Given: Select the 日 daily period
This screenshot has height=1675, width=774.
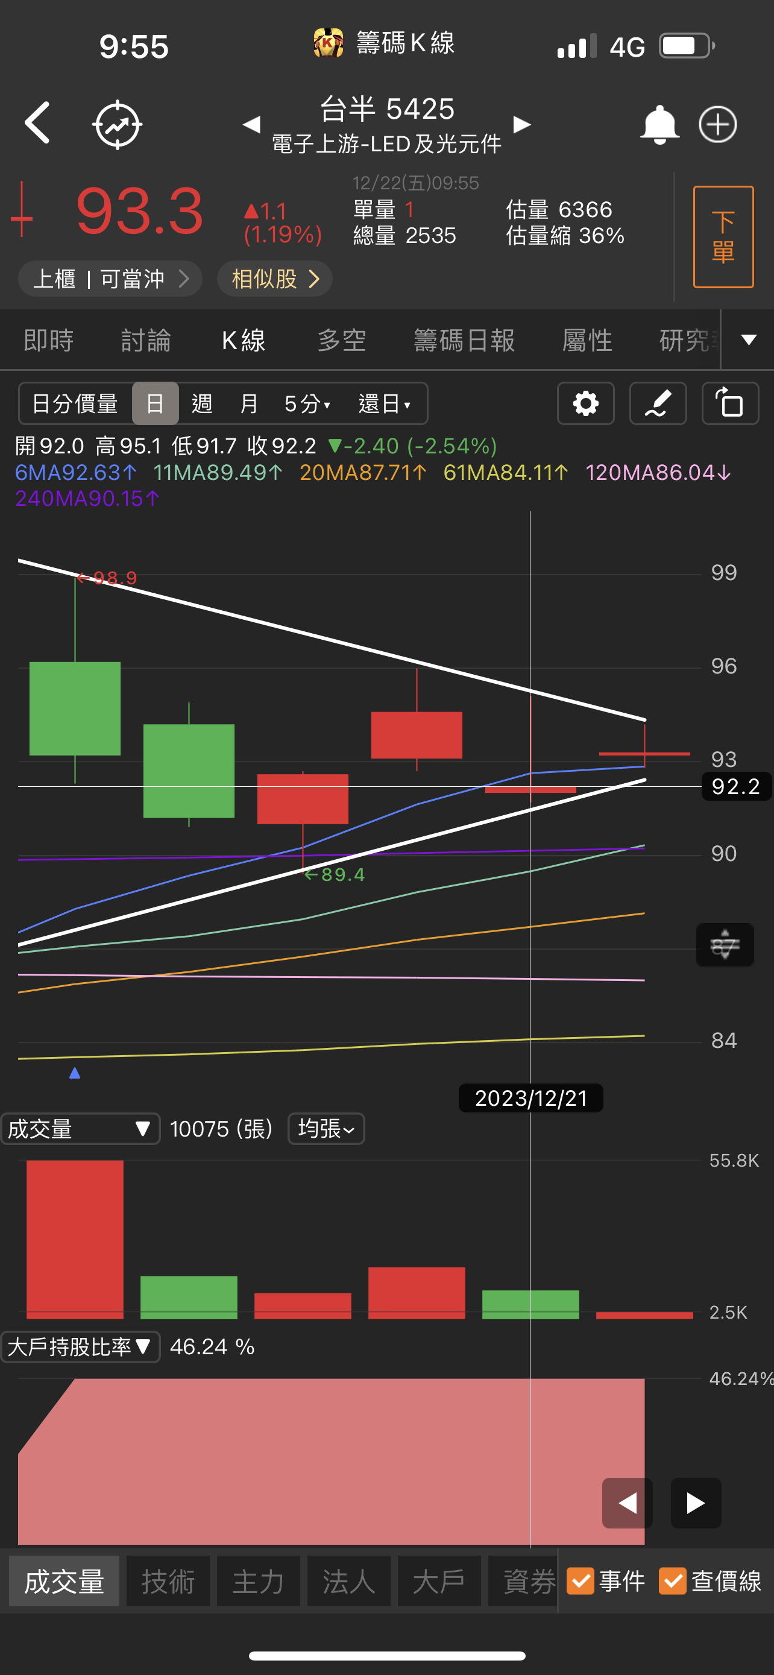Looking at the screenshot, I should pyautogui.click(x=156, y=404).
